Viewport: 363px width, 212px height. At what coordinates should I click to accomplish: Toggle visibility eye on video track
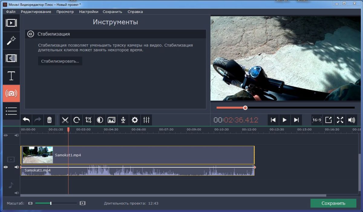click(x=5, y=167)
